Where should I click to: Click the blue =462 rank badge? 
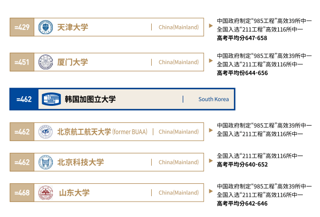[x=24, y=99]
